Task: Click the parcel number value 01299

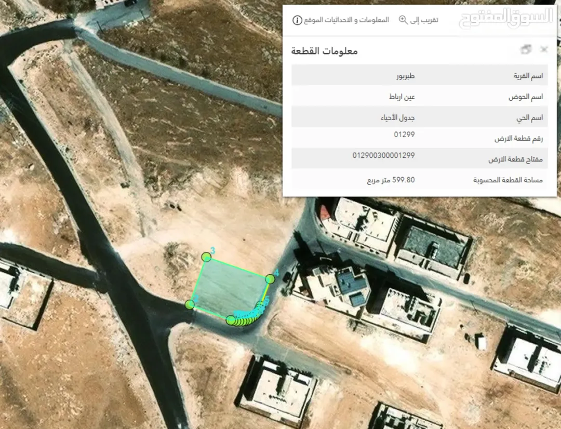Action: 404,135
